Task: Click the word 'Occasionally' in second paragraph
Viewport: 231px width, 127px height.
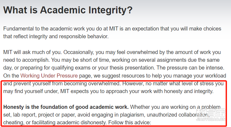Action: click(79, 52)
